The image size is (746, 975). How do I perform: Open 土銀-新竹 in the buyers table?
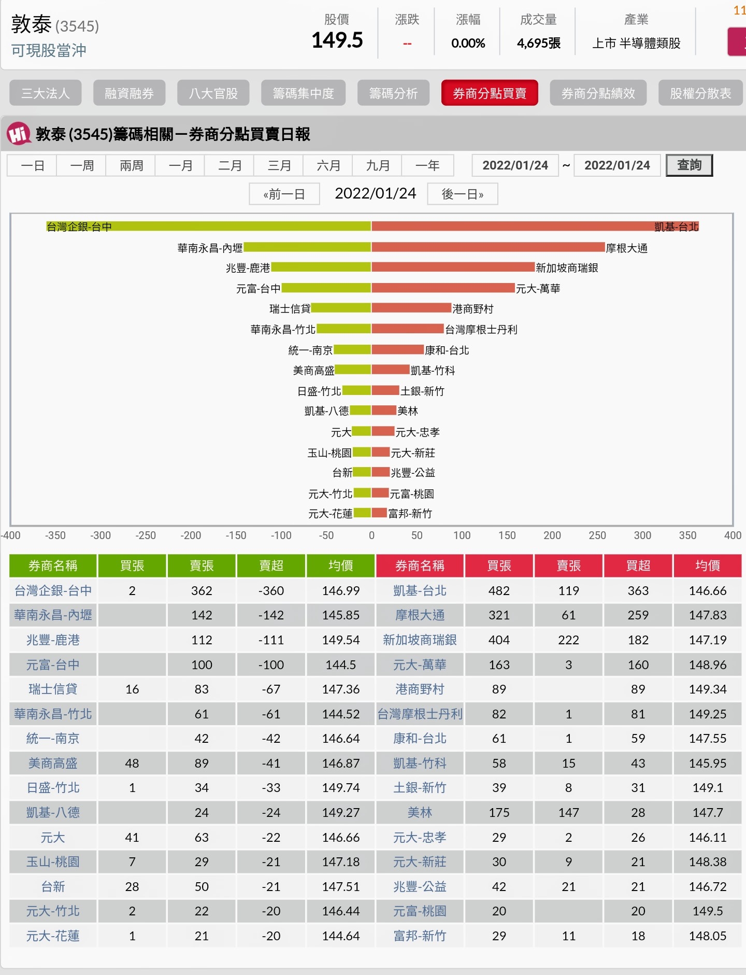click(x=420, y=788)
